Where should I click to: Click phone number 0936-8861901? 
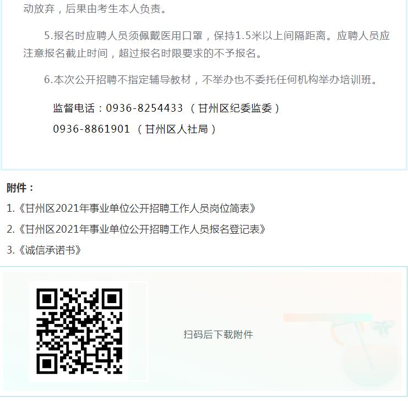91,129
